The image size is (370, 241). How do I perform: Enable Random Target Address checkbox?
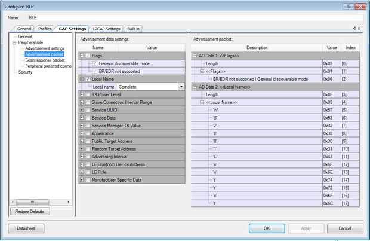point(88,149)
